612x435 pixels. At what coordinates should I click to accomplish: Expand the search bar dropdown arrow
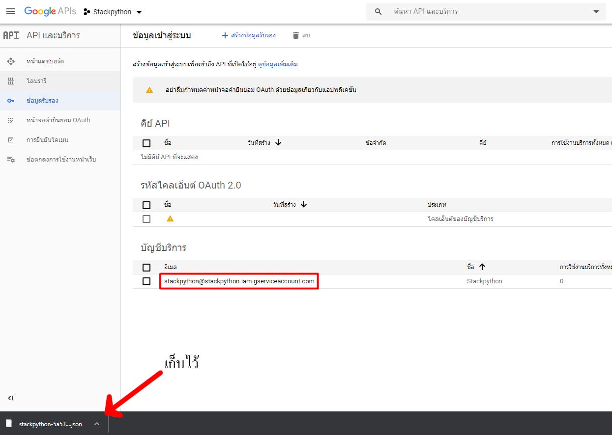click(596, 11)
